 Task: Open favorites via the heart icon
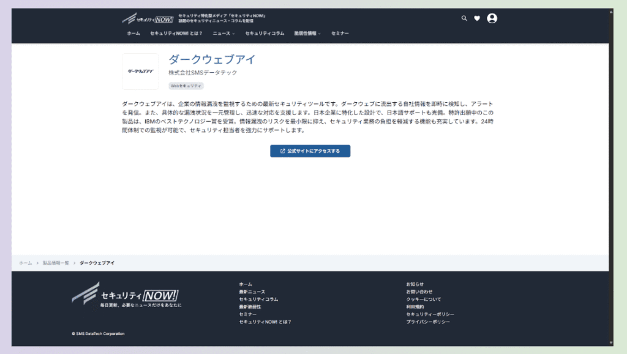[x=477, y=18]
